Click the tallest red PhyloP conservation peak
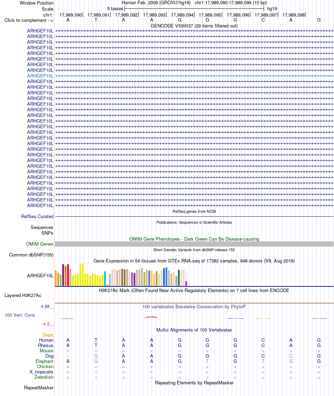The width and height of the screenshot is (334, 396). tap(151, 317)
